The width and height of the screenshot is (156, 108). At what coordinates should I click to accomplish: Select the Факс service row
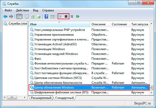coord(89,59)
